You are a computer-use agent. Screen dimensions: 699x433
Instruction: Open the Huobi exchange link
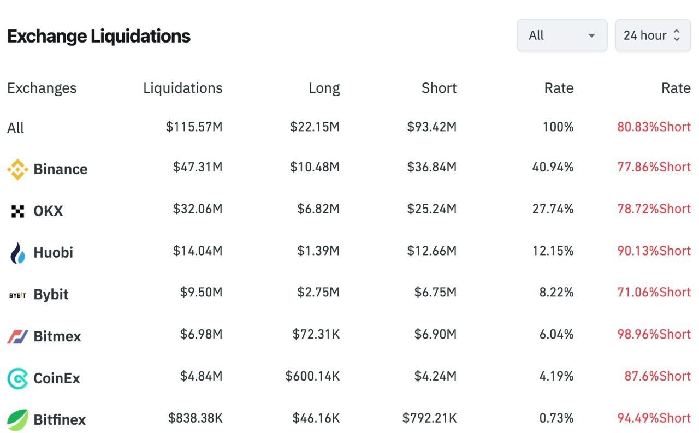[x=53, y=252]
